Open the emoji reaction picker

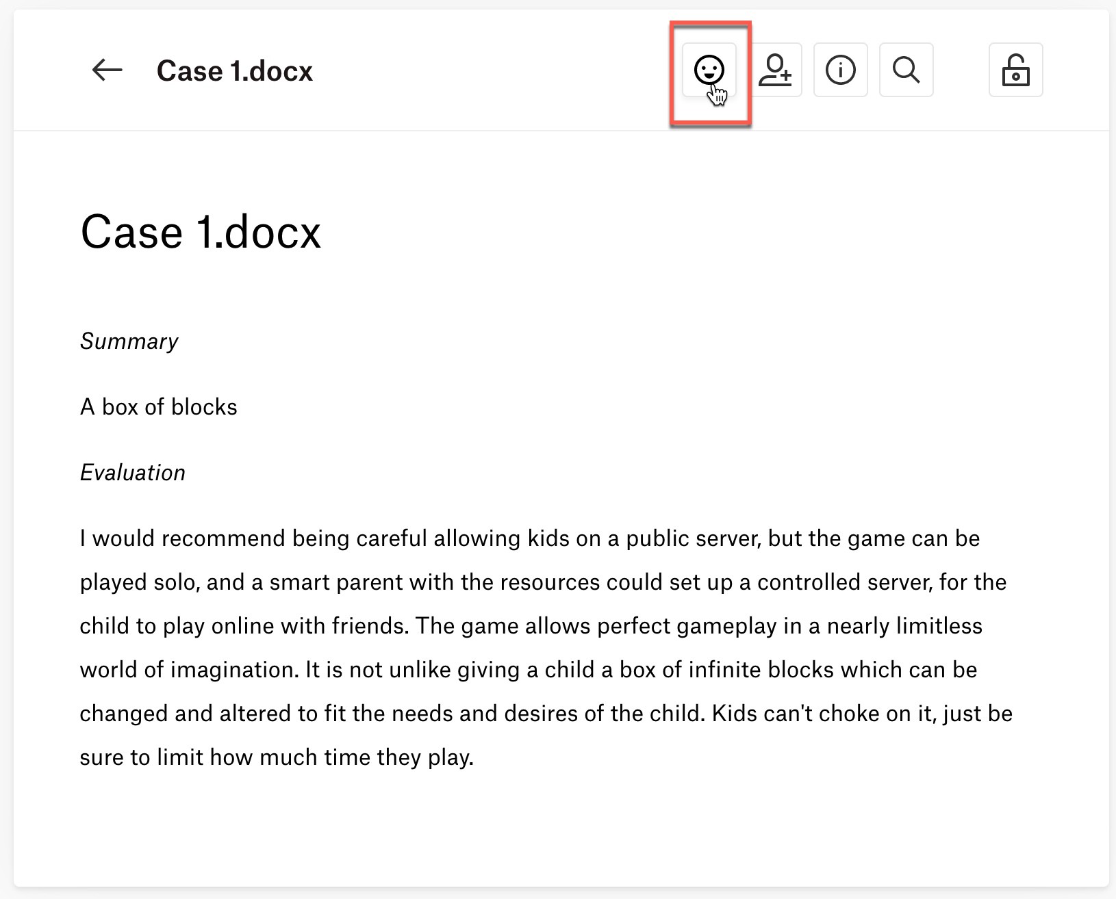click(709, 70)
